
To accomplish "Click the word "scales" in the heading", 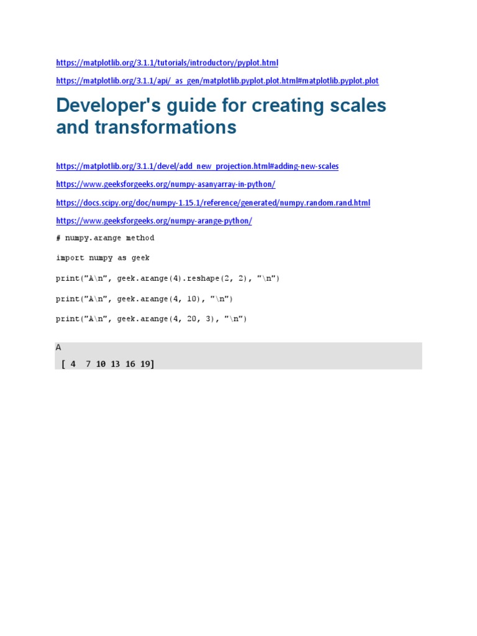I will click(358, 106).
